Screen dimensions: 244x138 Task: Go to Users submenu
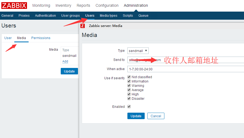[x=90, y=16]
